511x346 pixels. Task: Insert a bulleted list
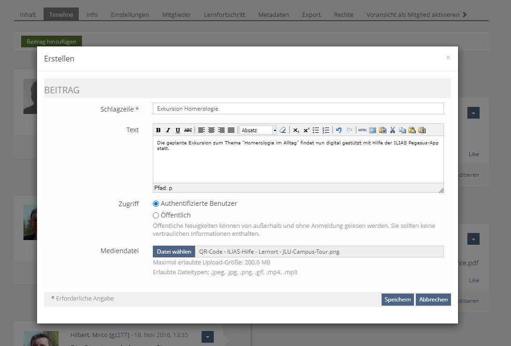316,130
